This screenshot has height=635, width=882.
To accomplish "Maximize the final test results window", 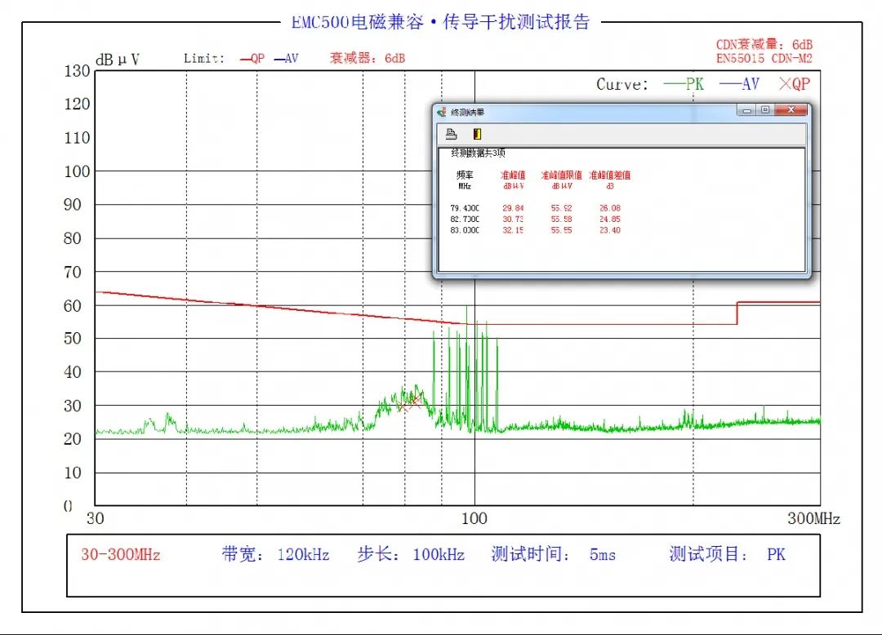I will [x=765, y=110].
